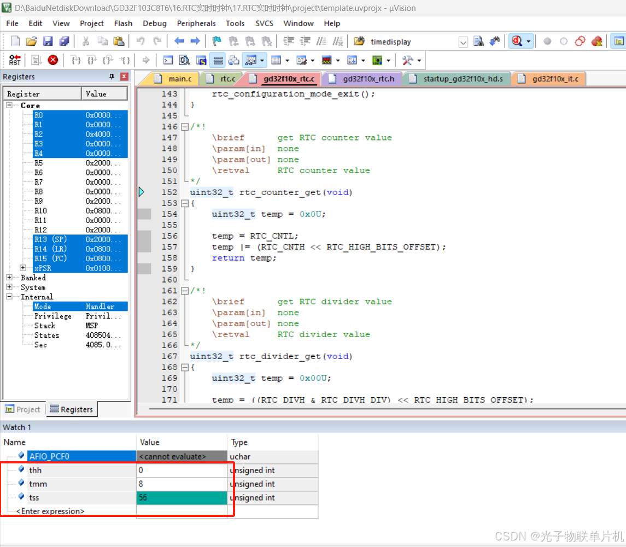Open Find in Files icon
This screenshot has width=626, height=547.
478,41
